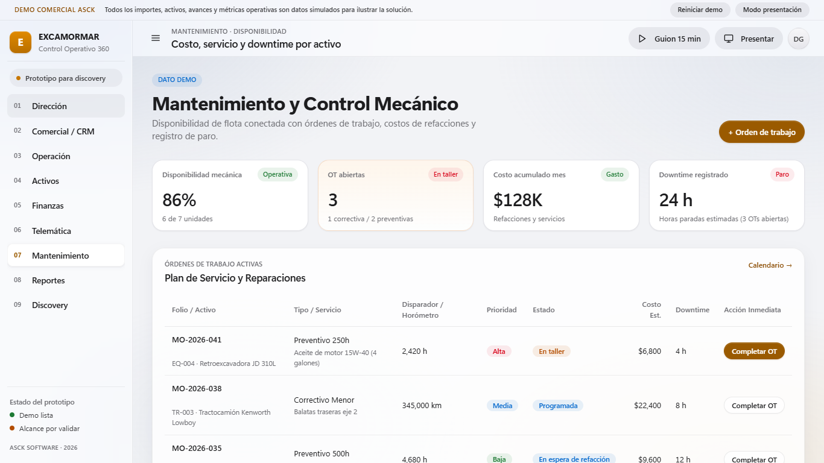Click the Media priority tag
The image size is (824, 463).
click(502, 406)
